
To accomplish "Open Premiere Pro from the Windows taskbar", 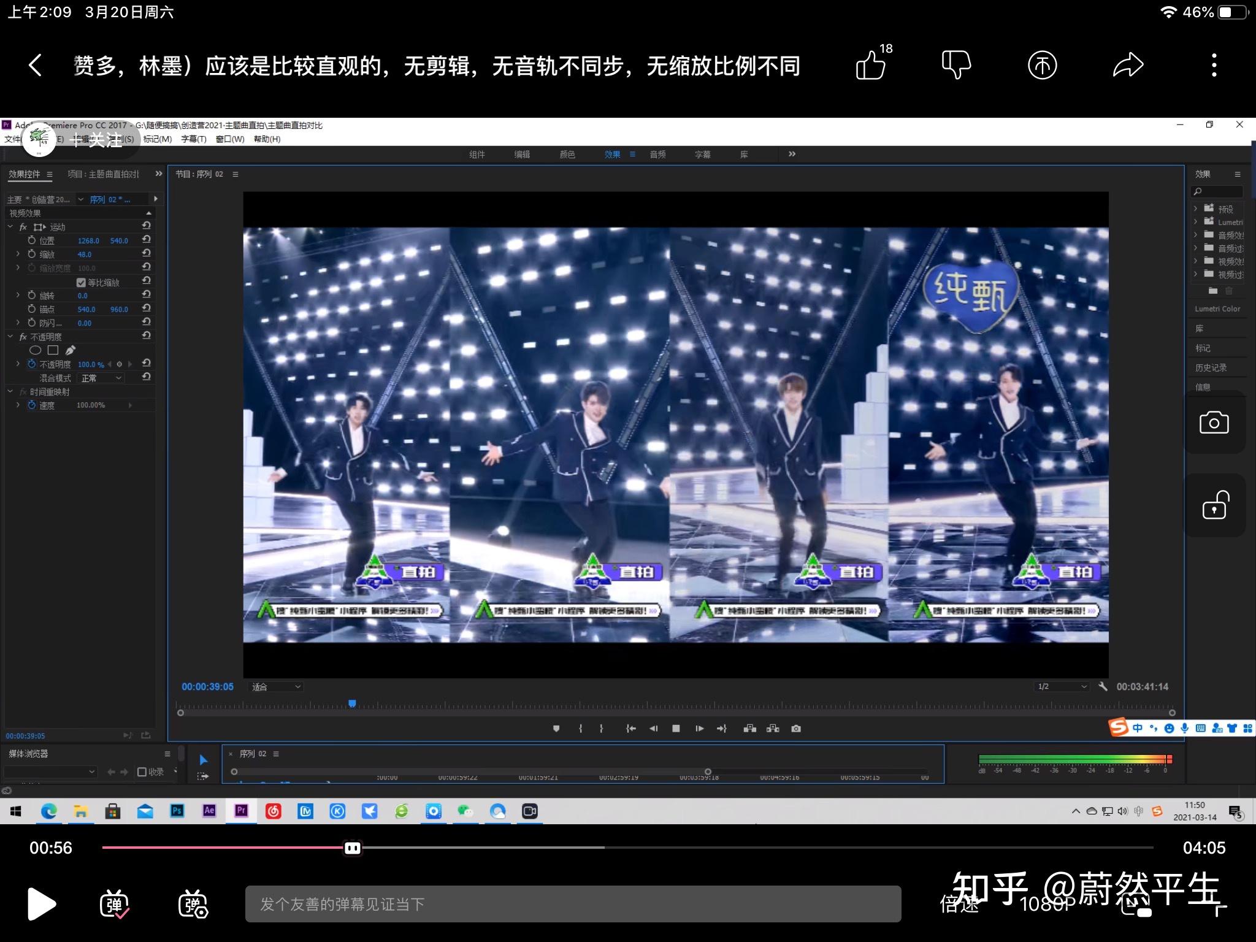I will point(241,811).
